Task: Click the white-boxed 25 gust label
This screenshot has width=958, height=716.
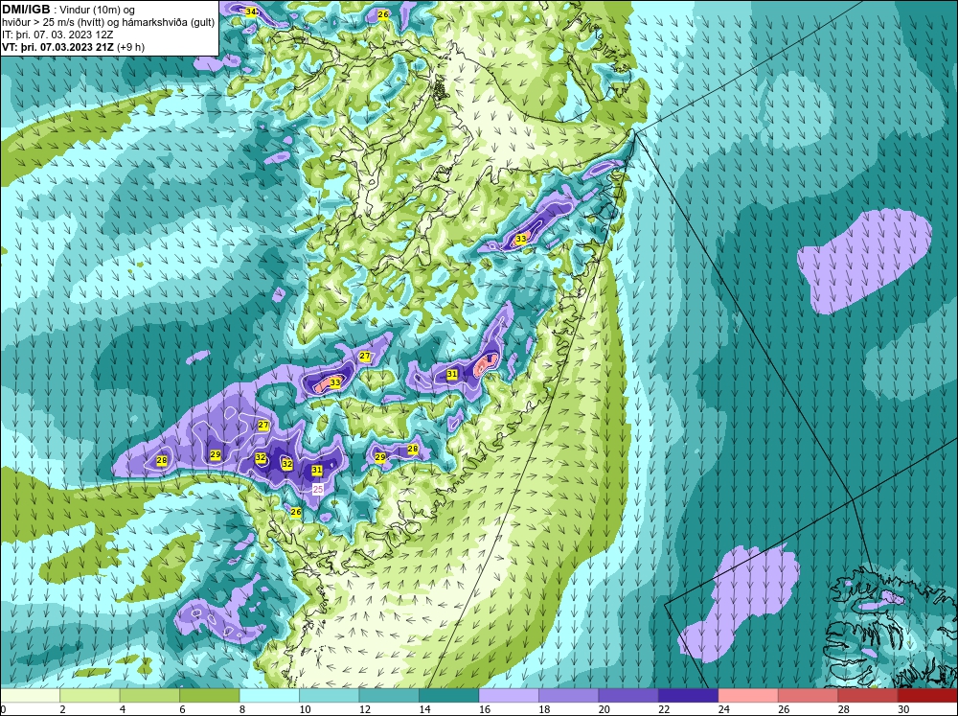Action: pyautogui.click(x=318, y=489)
